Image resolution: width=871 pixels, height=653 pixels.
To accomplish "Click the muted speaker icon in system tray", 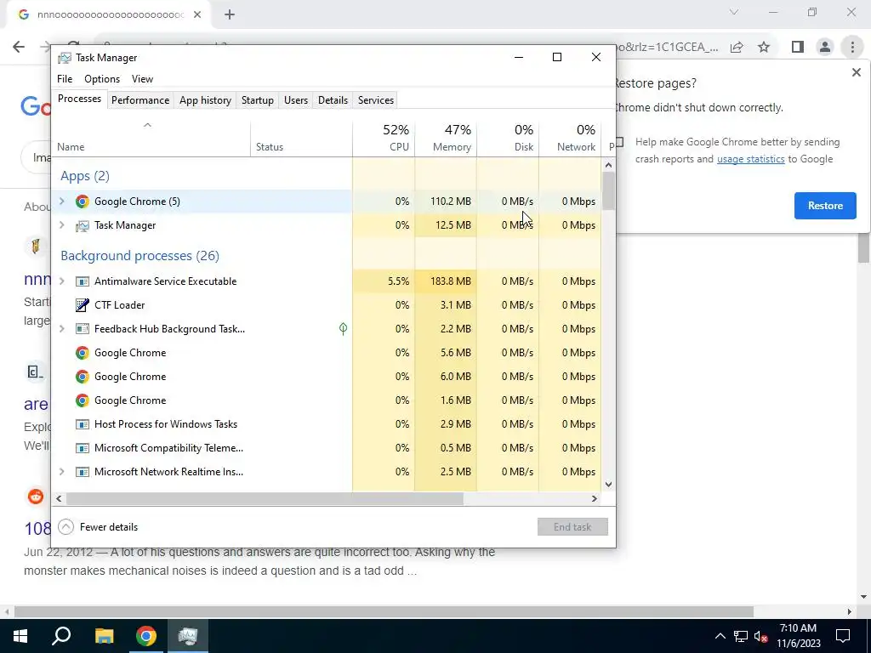I will pyautogui.click(x=761, y=636).
